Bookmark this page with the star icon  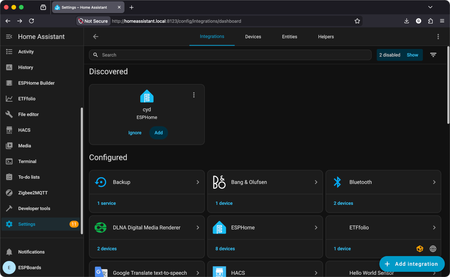pos(357,21)
